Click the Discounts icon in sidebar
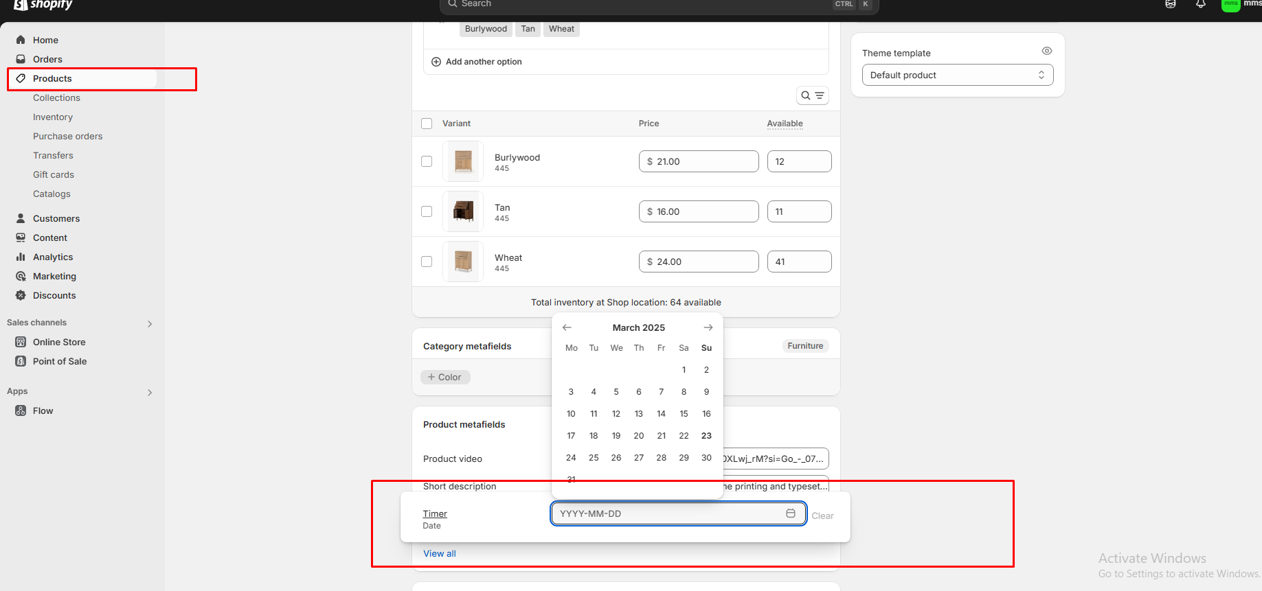Viewport: 1262px width, 591px height. 21,295
